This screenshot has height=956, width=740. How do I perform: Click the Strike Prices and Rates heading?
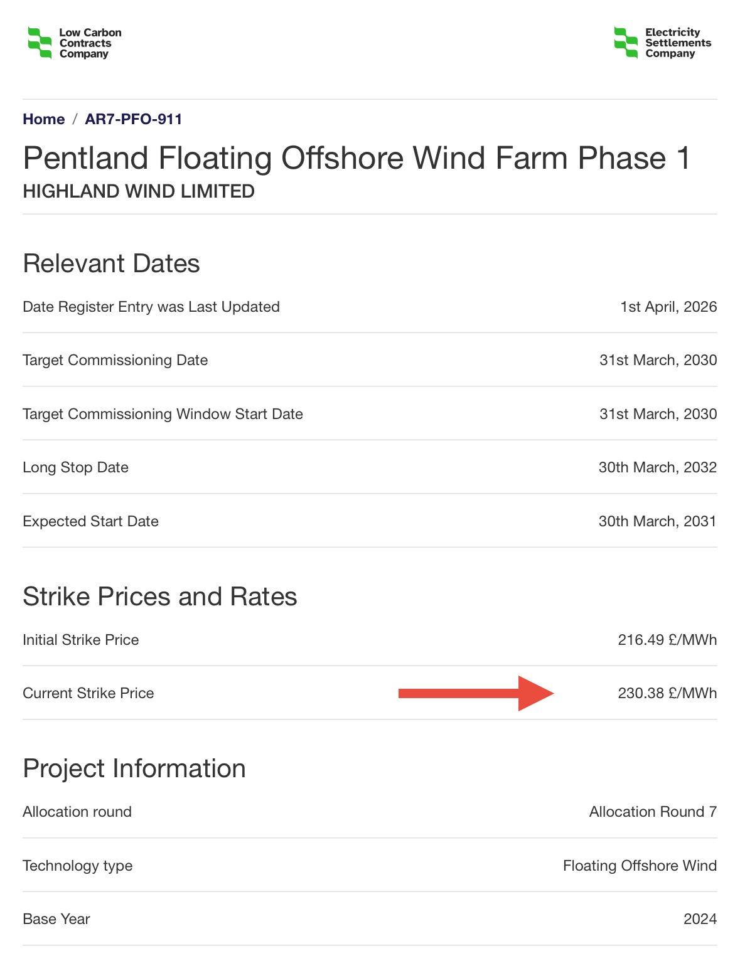(159, 597)
